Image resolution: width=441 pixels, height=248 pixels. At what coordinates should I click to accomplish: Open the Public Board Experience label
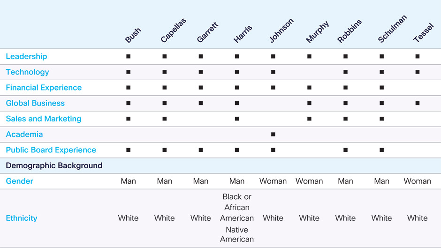tap(51, 150)
